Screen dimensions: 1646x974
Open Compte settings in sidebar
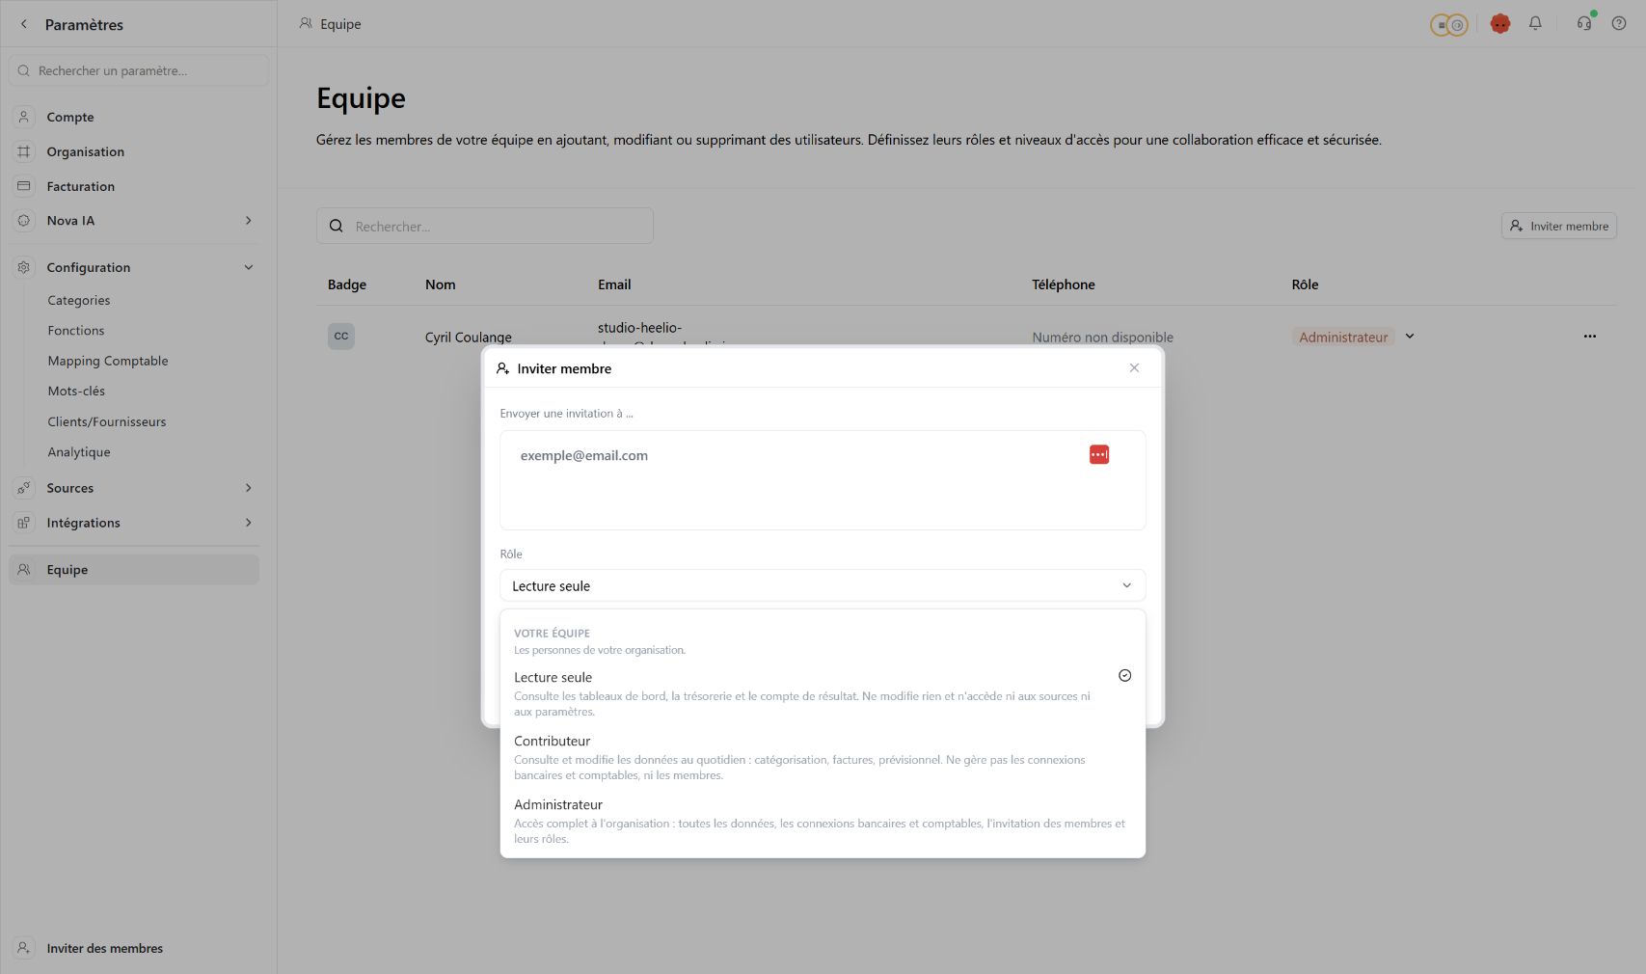coord(134,117)
